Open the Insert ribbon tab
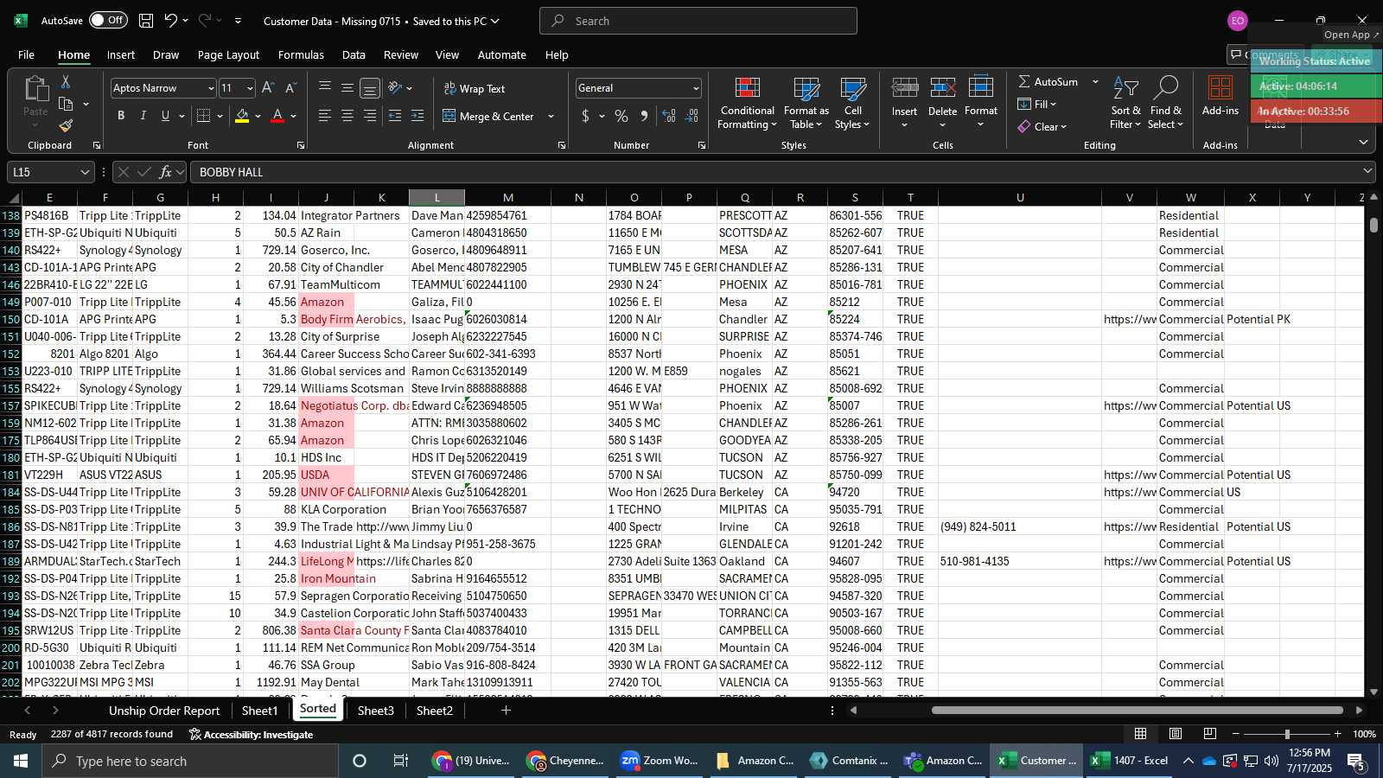 [121, 54]
